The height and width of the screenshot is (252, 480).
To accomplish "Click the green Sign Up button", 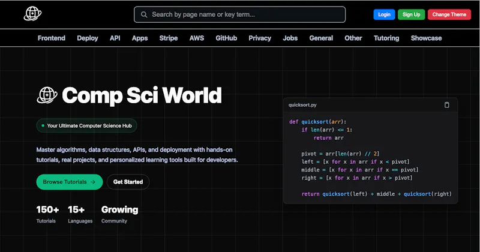I will [x=411, y=14].
